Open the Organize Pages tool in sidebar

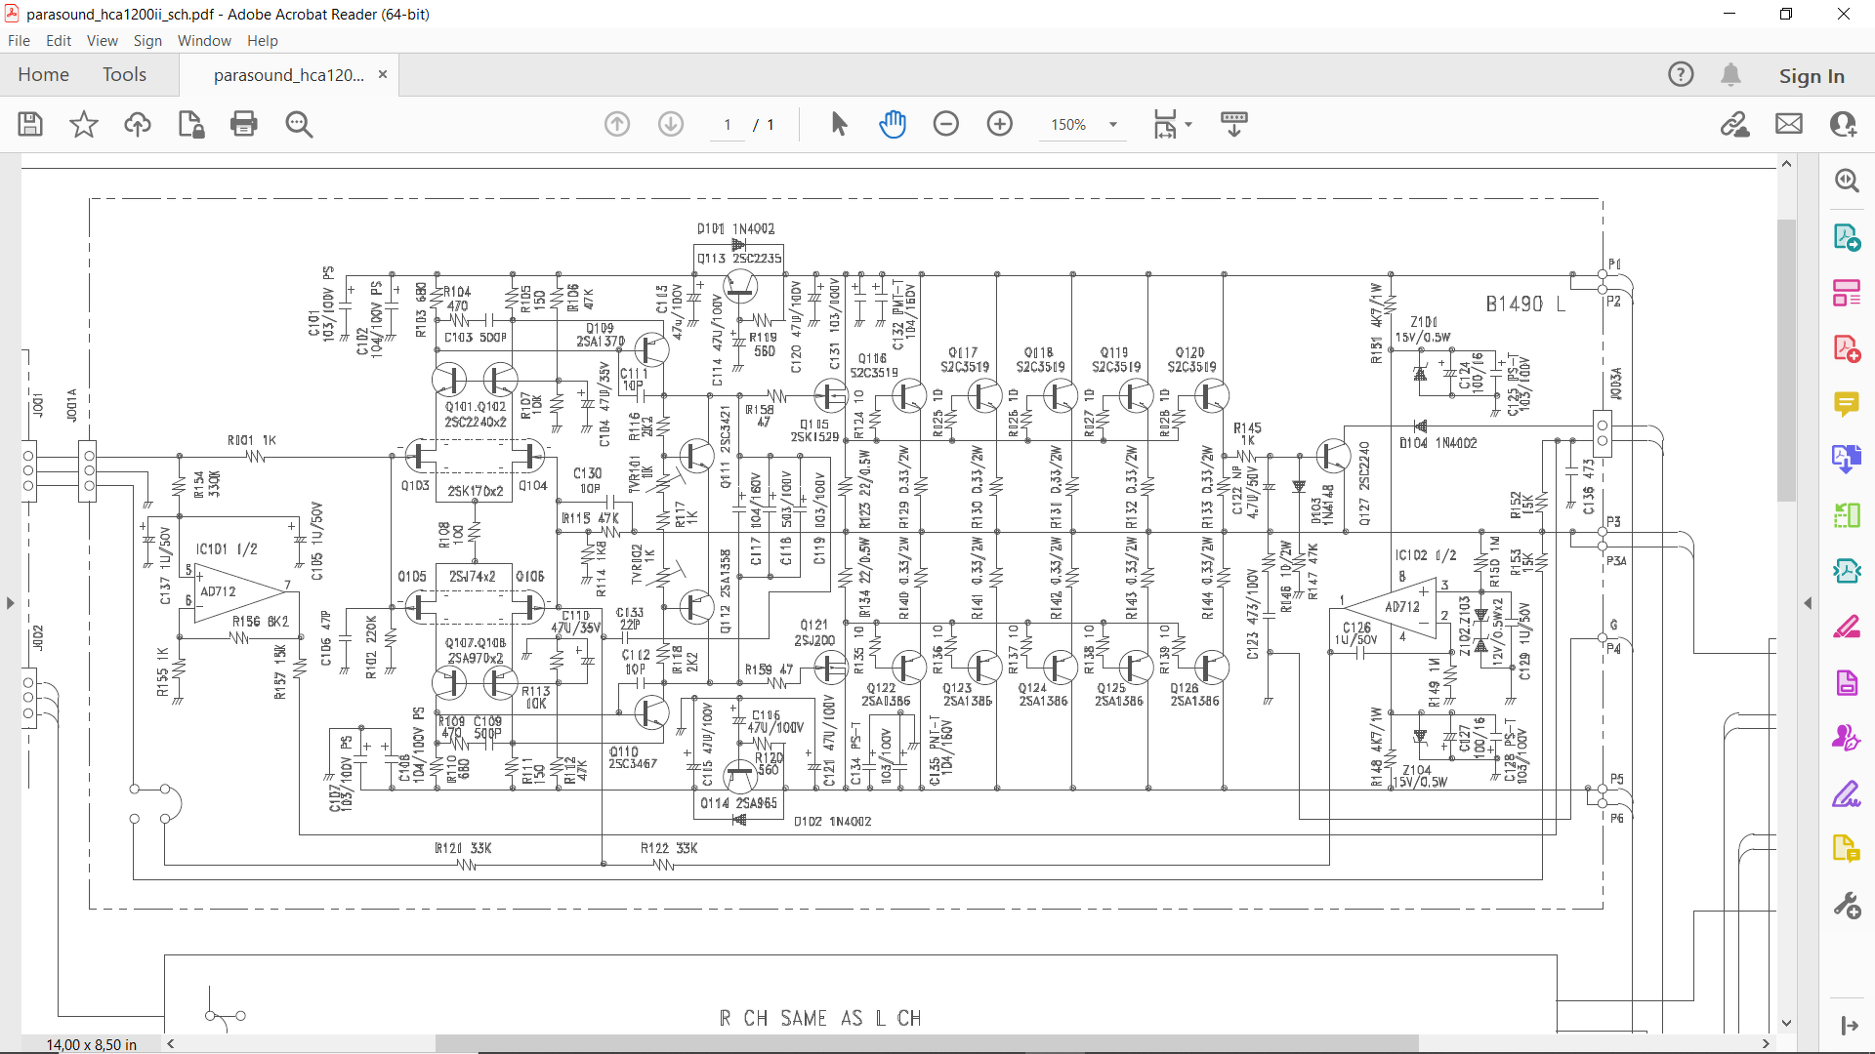[x=1847, y=515]
